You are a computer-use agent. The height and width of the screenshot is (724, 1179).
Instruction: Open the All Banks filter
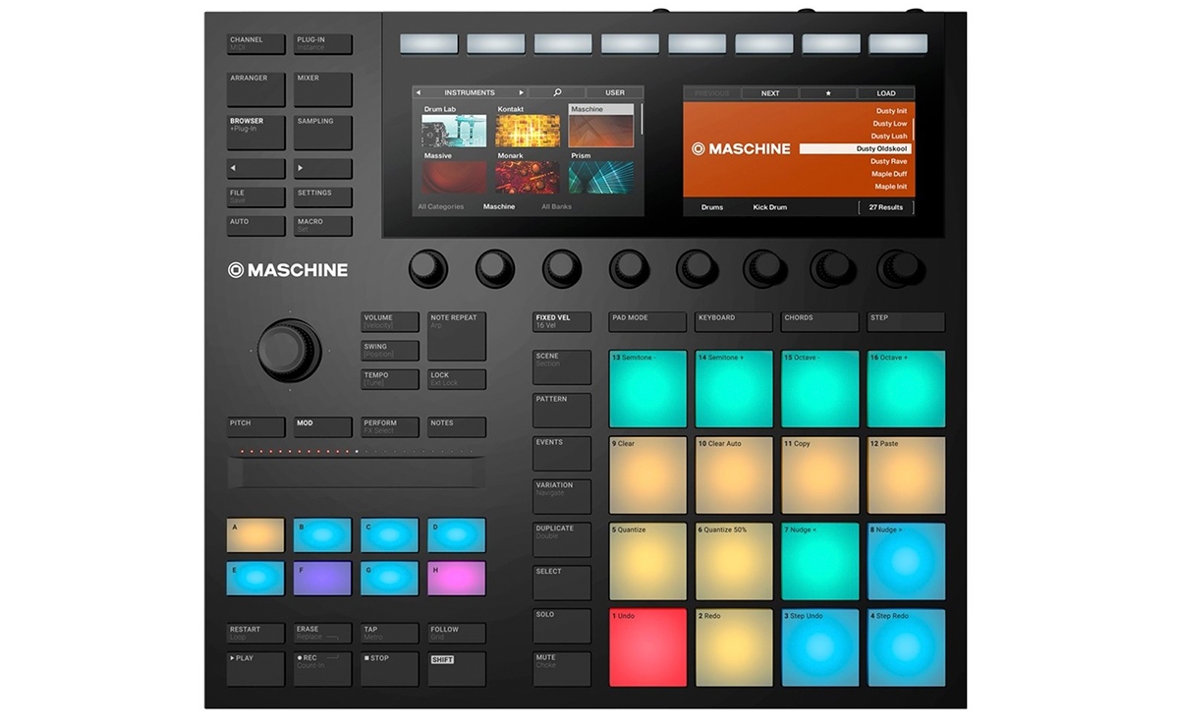[x=556, y=207]
